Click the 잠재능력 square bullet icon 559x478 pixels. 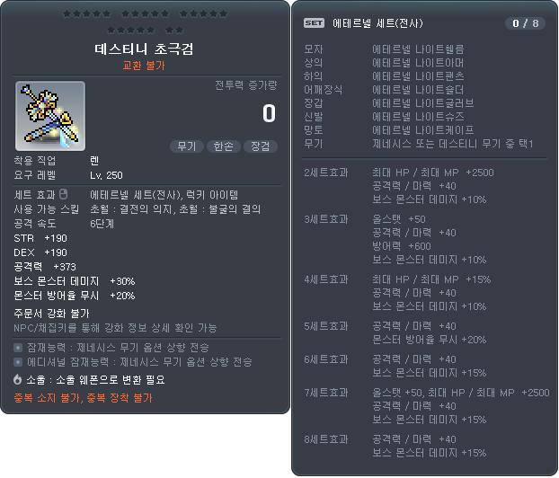pos(18,348)
